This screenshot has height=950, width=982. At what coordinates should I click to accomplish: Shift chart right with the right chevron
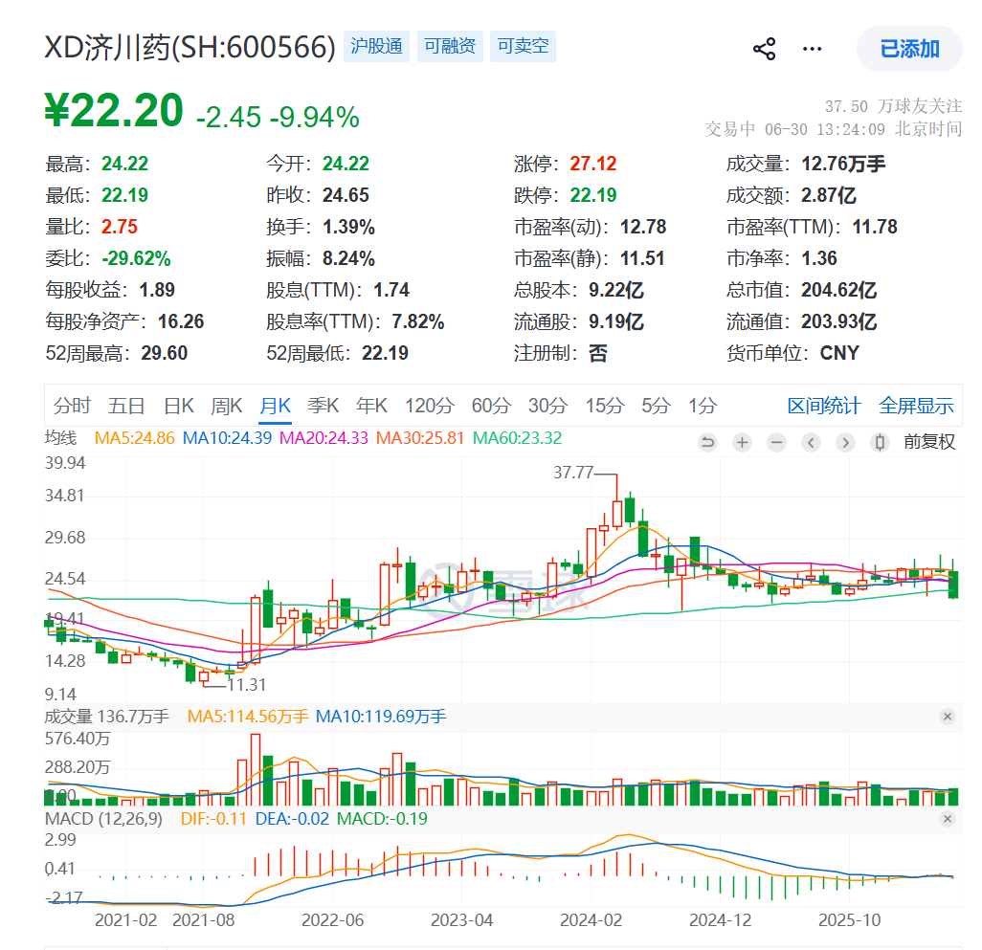[x=845, y=442]
